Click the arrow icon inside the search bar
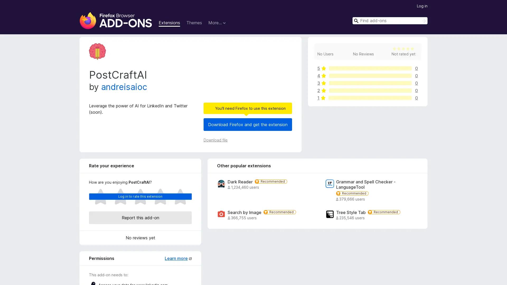Viewport: 507px width, 285px height. pyautogui.click(x=424, y=21)
